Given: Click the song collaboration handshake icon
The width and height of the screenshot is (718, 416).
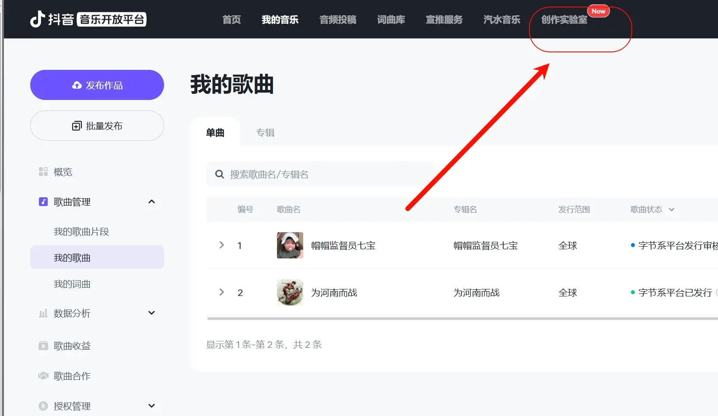Looking at the screenshot, I should pos(43,376).
